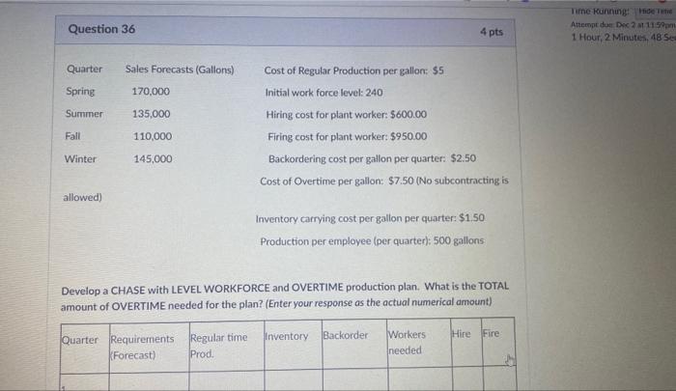Click the Hide Time button

point(655,12)
